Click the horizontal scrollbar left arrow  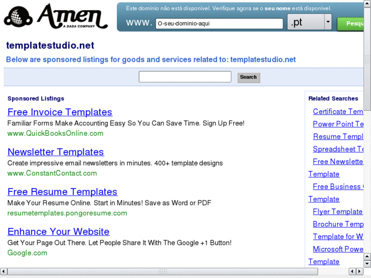(4, 271)
